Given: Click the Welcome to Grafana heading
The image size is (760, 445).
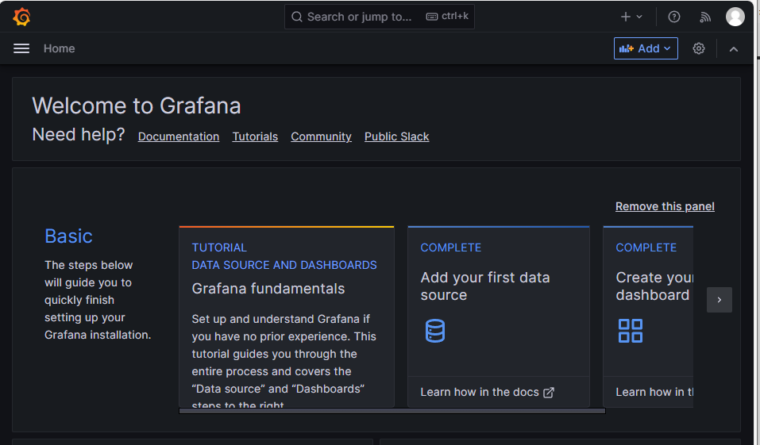Looking at the screenshot, I should (137, 105).
